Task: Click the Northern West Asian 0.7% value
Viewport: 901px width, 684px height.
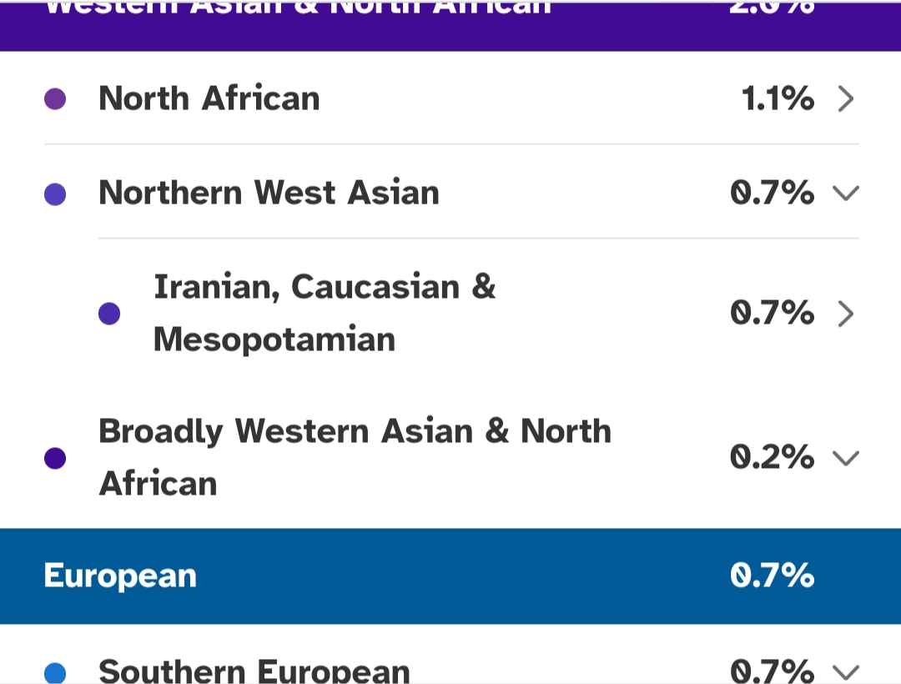Action: [773, 193]
